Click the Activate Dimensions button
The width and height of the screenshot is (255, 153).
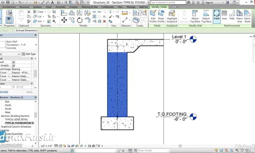click(26, 31)
